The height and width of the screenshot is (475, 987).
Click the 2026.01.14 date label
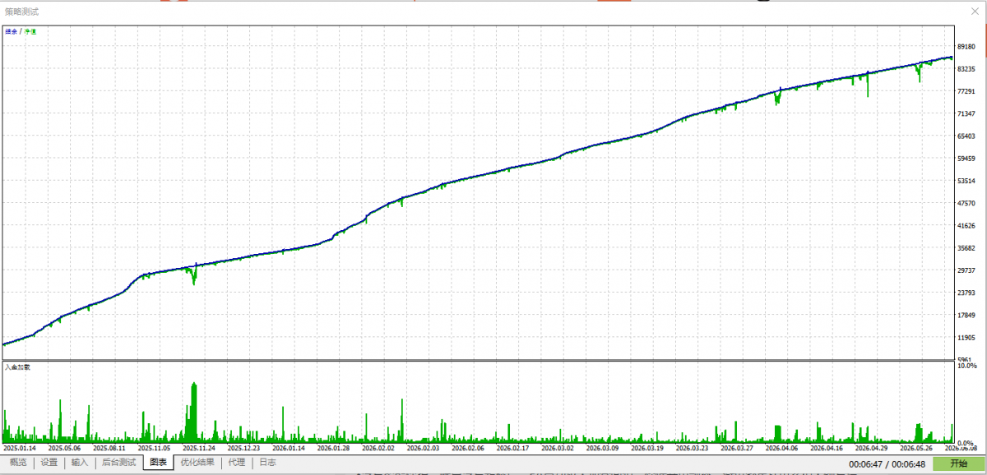(288, 449)
